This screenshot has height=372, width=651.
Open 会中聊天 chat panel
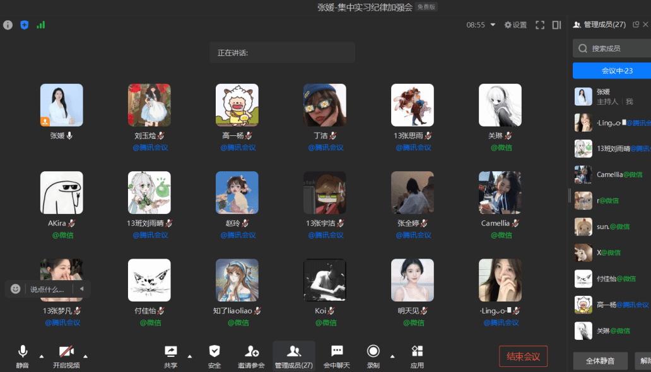[337, 356]
